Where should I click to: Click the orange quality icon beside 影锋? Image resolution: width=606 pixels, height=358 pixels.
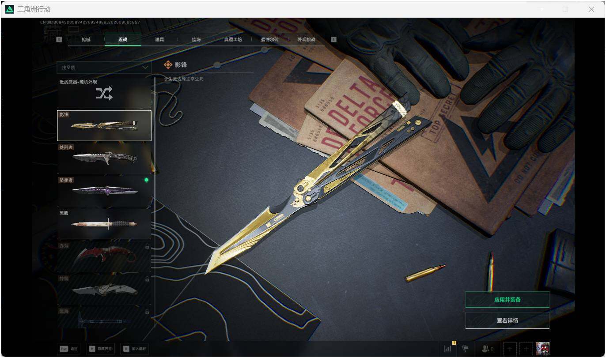(x=167, y=65)
